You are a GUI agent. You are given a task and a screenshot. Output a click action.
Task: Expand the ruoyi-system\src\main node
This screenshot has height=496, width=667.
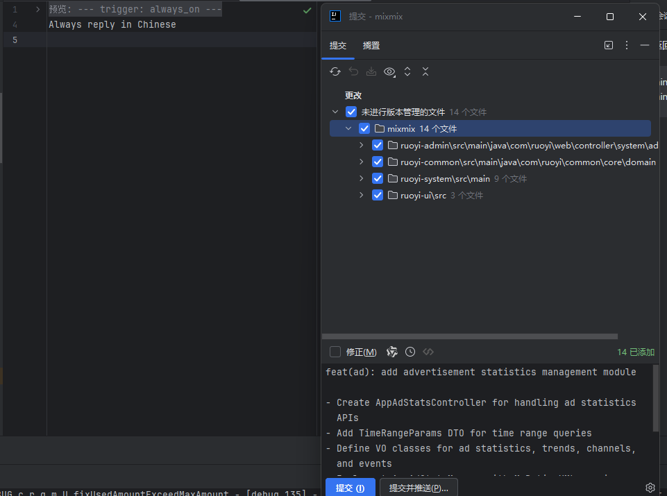tap(361, 178)
